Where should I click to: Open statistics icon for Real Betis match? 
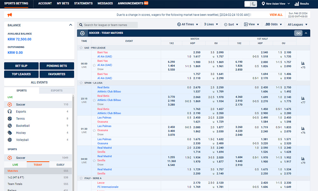303,99
